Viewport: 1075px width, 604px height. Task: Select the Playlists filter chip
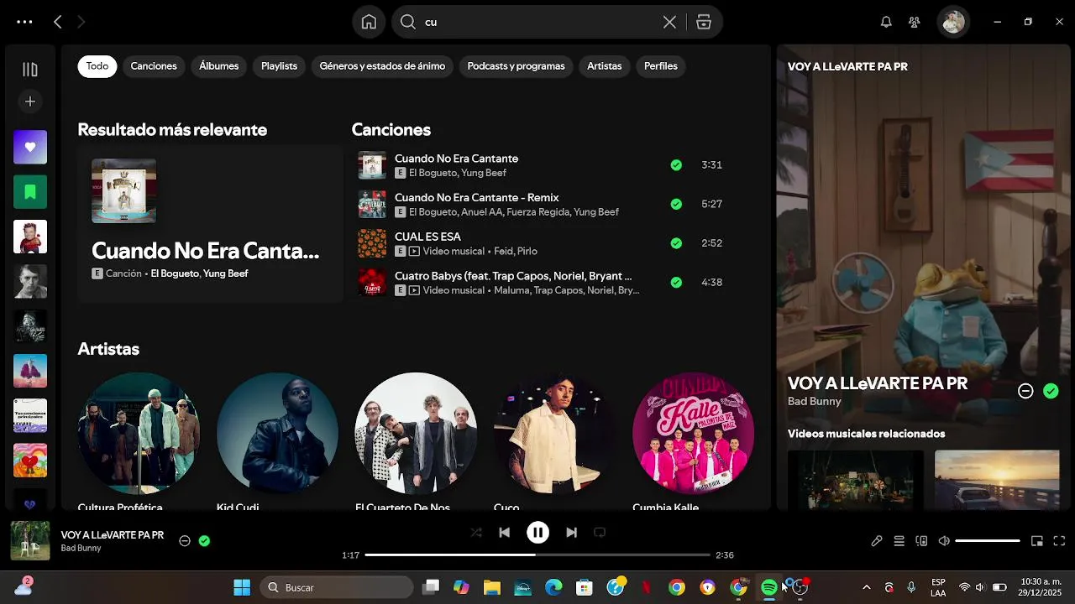coord(279,66)
